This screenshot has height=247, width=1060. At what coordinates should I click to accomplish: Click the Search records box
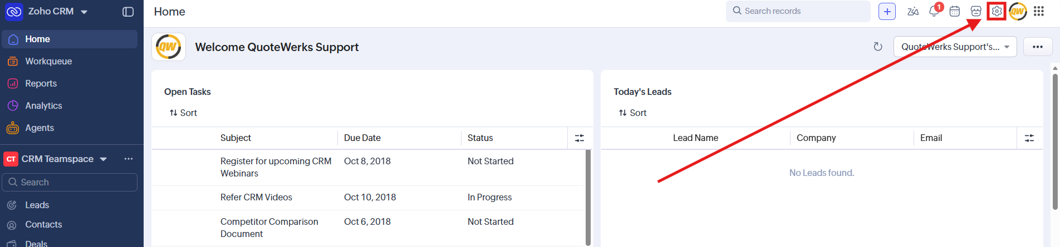[x=798, y=11]
